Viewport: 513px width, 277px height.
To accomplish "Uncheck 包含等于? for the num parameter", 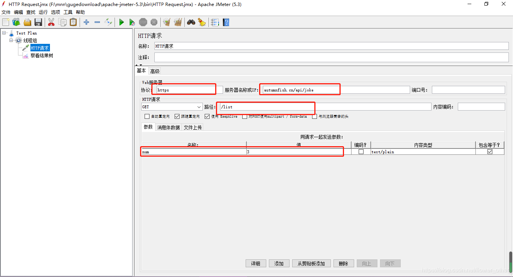I will 490,152.
